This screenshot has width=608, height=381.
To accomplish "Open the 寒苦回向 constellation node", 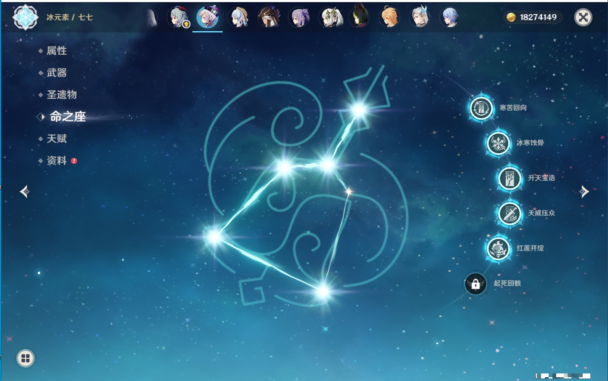I will click(x=481, y=108).
